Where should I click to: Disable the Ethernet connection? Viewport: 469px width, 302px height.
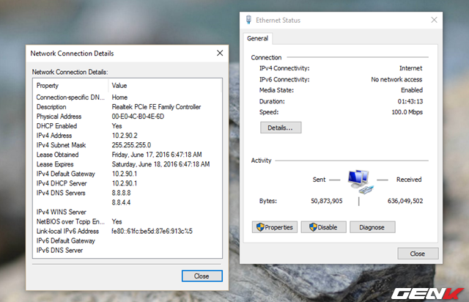pos(323,227)
